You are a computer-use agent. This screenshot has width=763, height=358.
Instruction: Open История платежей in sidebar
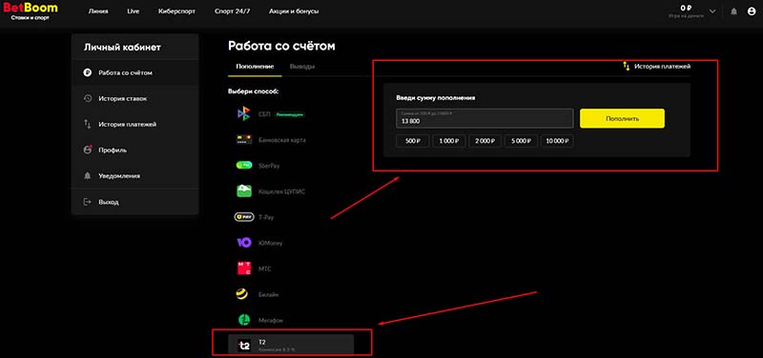click(x=134, y=125)
